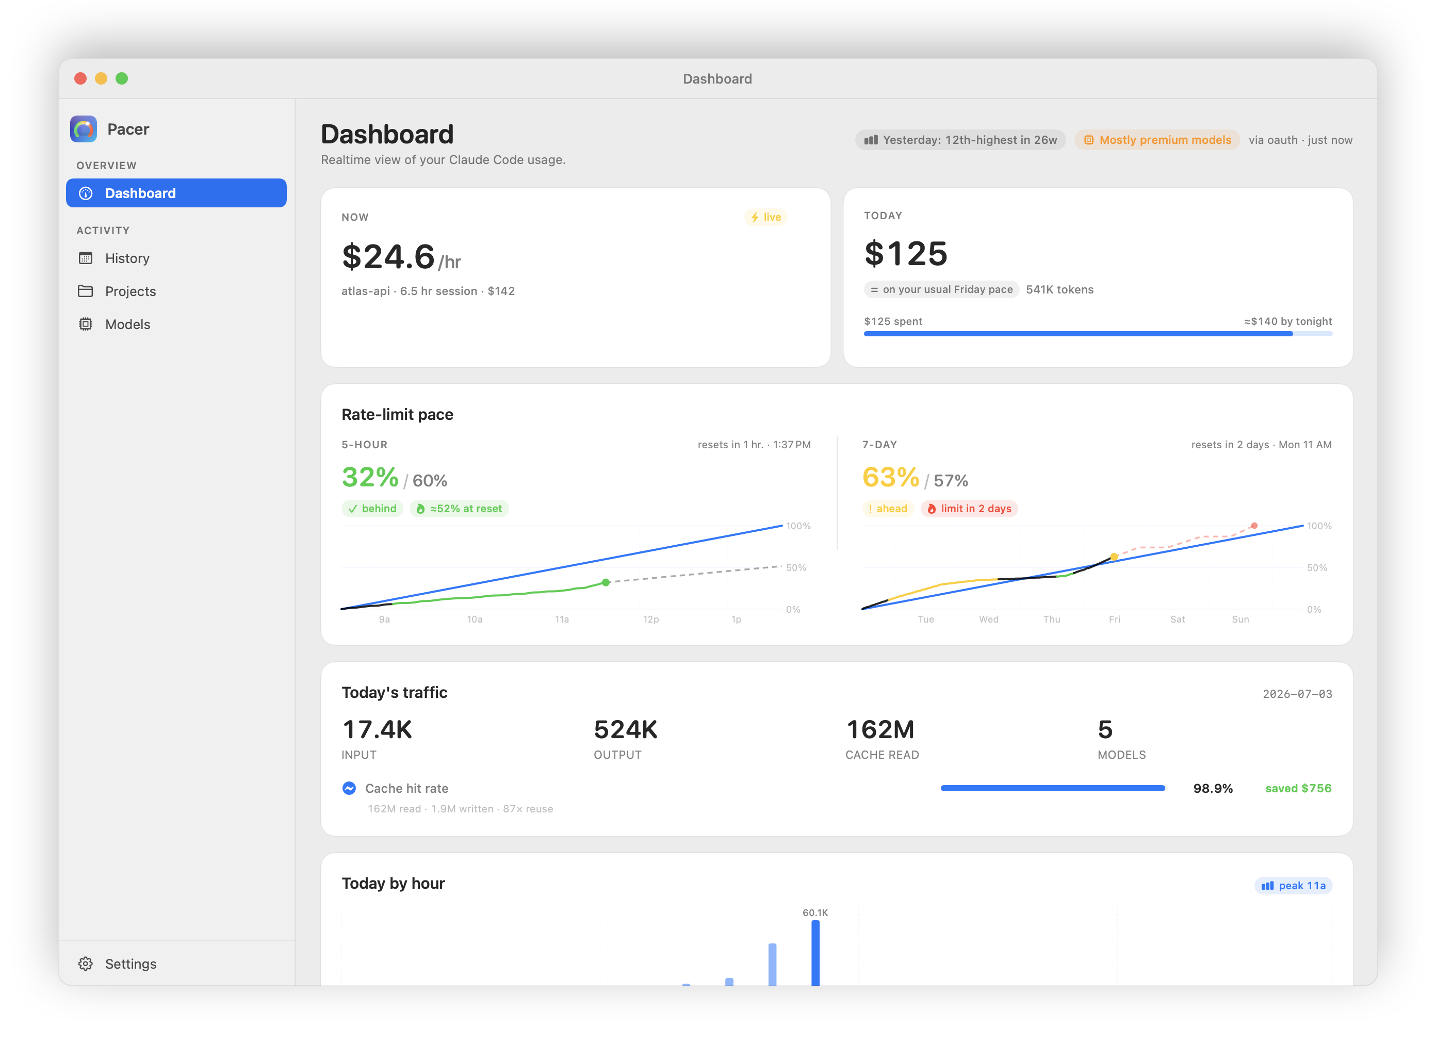Click the 'behind' status pill
This screenshot has height=1044, width=1436.
pos(372,509)
